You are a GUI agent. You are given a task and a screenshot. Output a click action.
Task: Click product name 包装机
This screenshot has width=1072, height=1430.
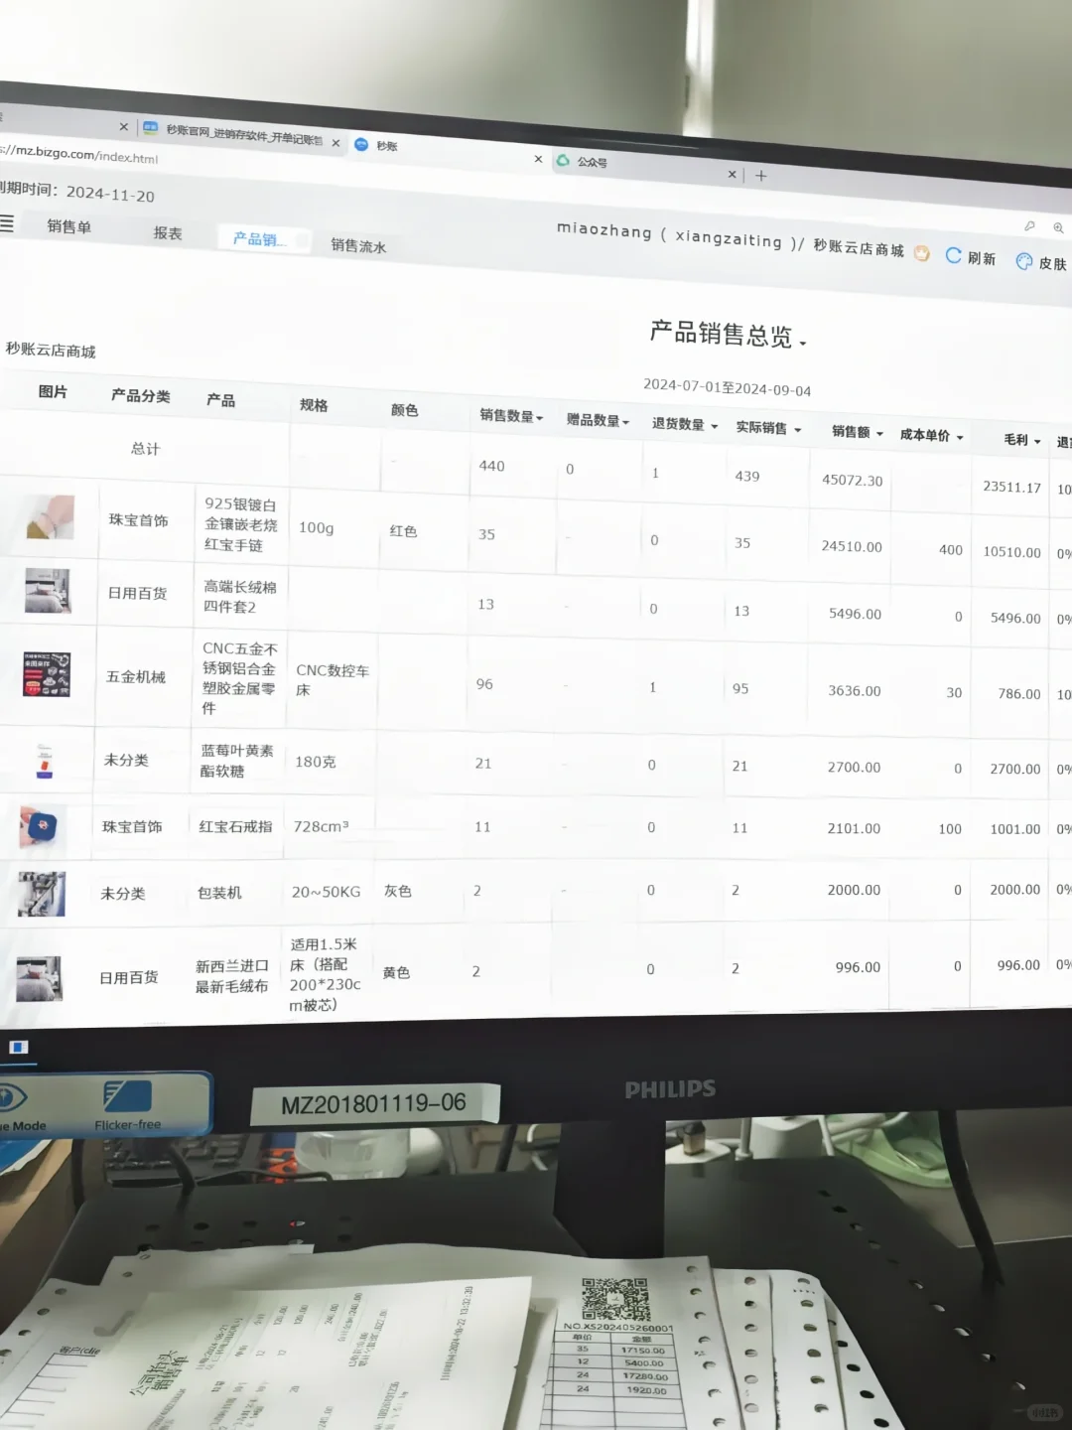point(219,893)
